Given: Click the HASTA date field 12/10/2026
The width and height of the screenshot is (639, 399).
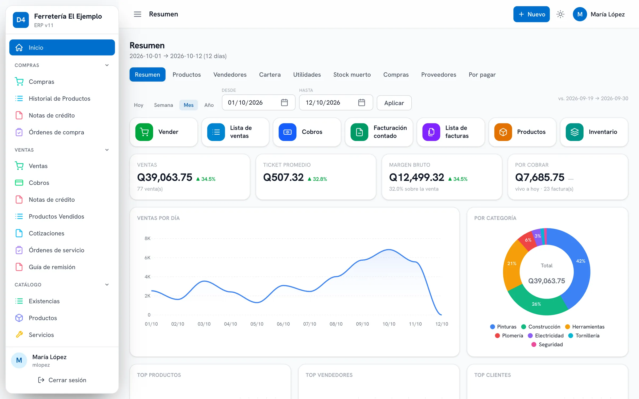Looking at the screenshot, I should tap(336, 102).
